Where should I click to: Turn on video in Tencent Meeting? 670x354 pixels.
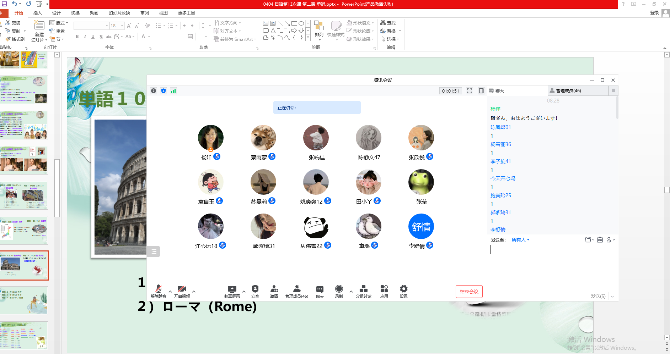[x=182, y=291]
